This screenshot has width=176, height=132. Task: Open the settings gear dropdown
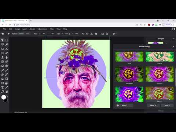click(x=114, y=34)
